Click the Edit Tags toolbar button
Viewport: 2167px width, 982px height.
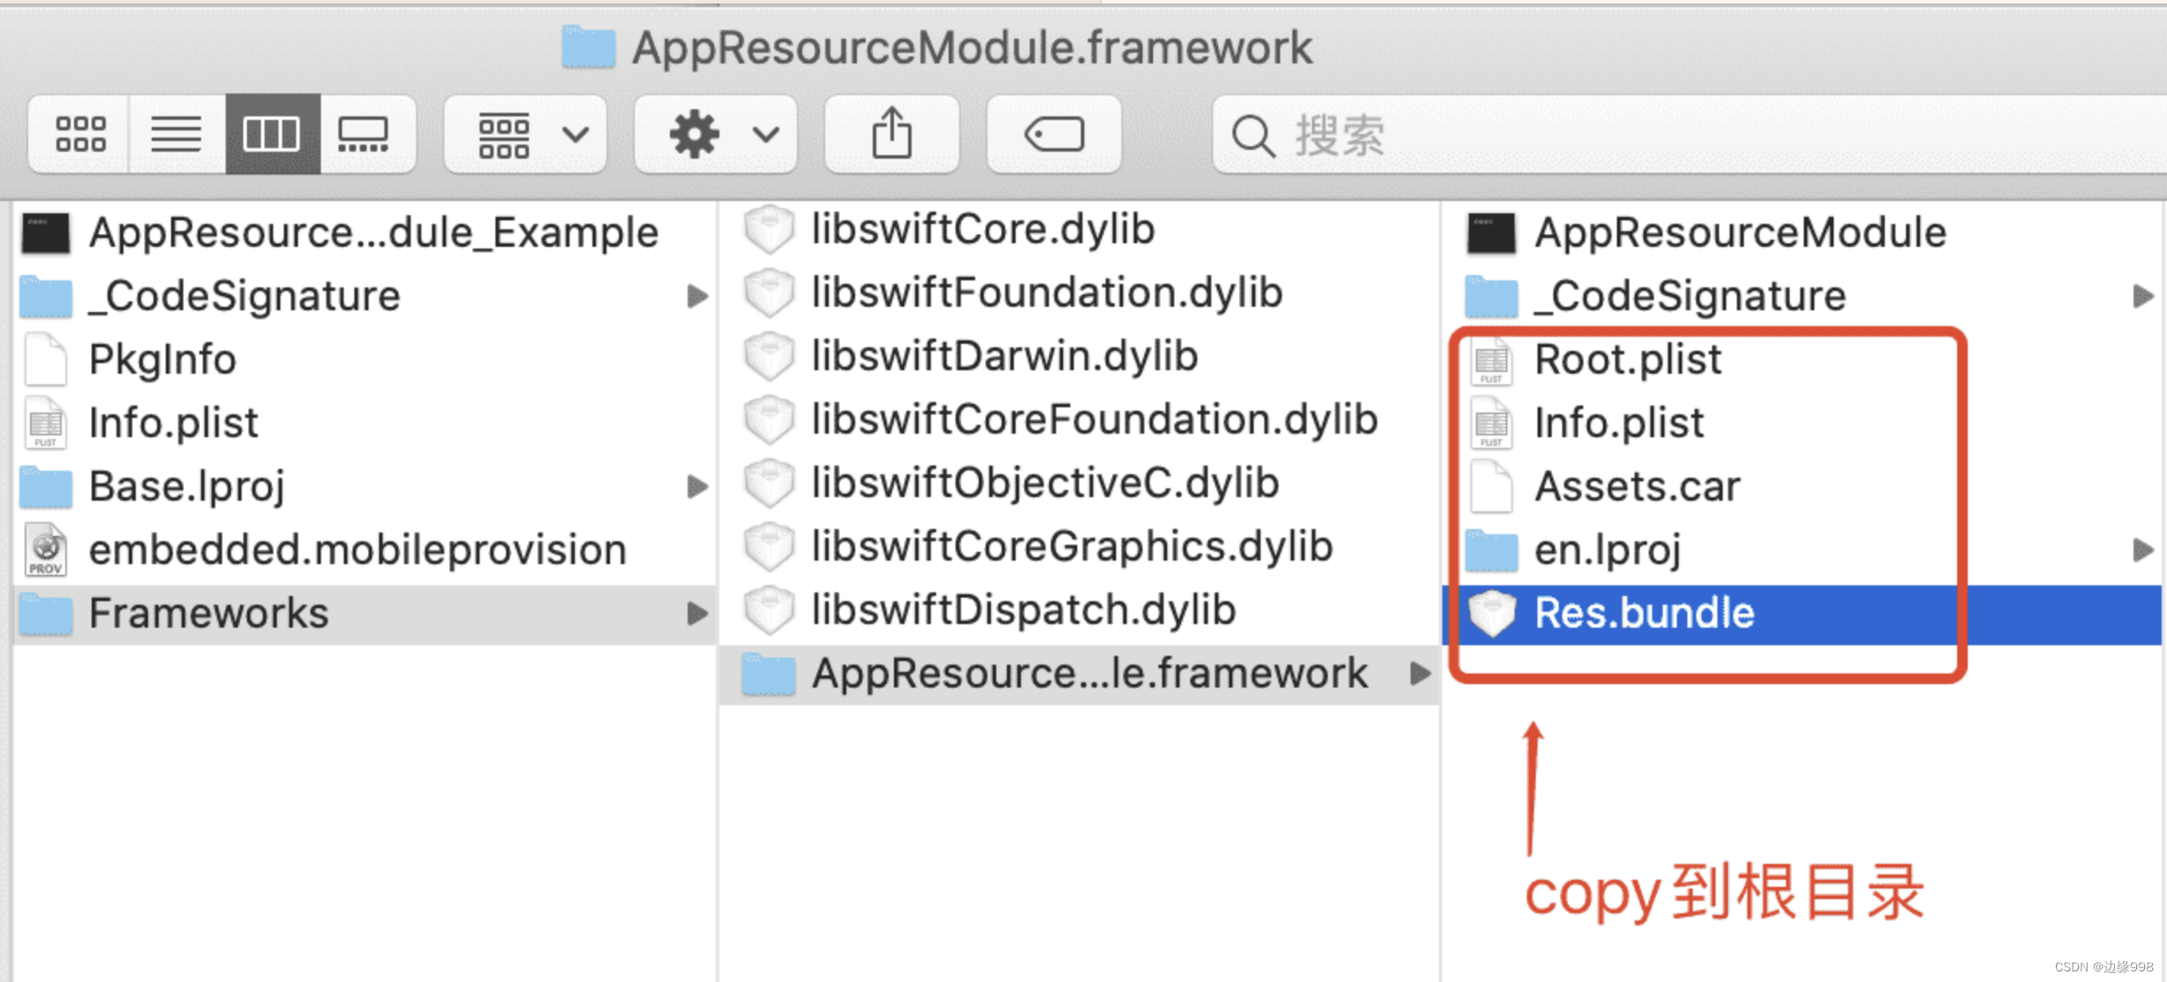(1054, 135)
